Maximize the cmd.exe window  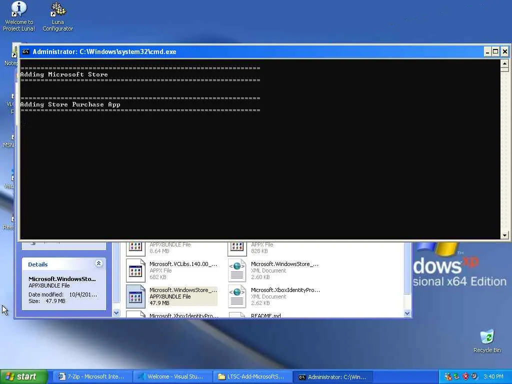tap(495, 51)
